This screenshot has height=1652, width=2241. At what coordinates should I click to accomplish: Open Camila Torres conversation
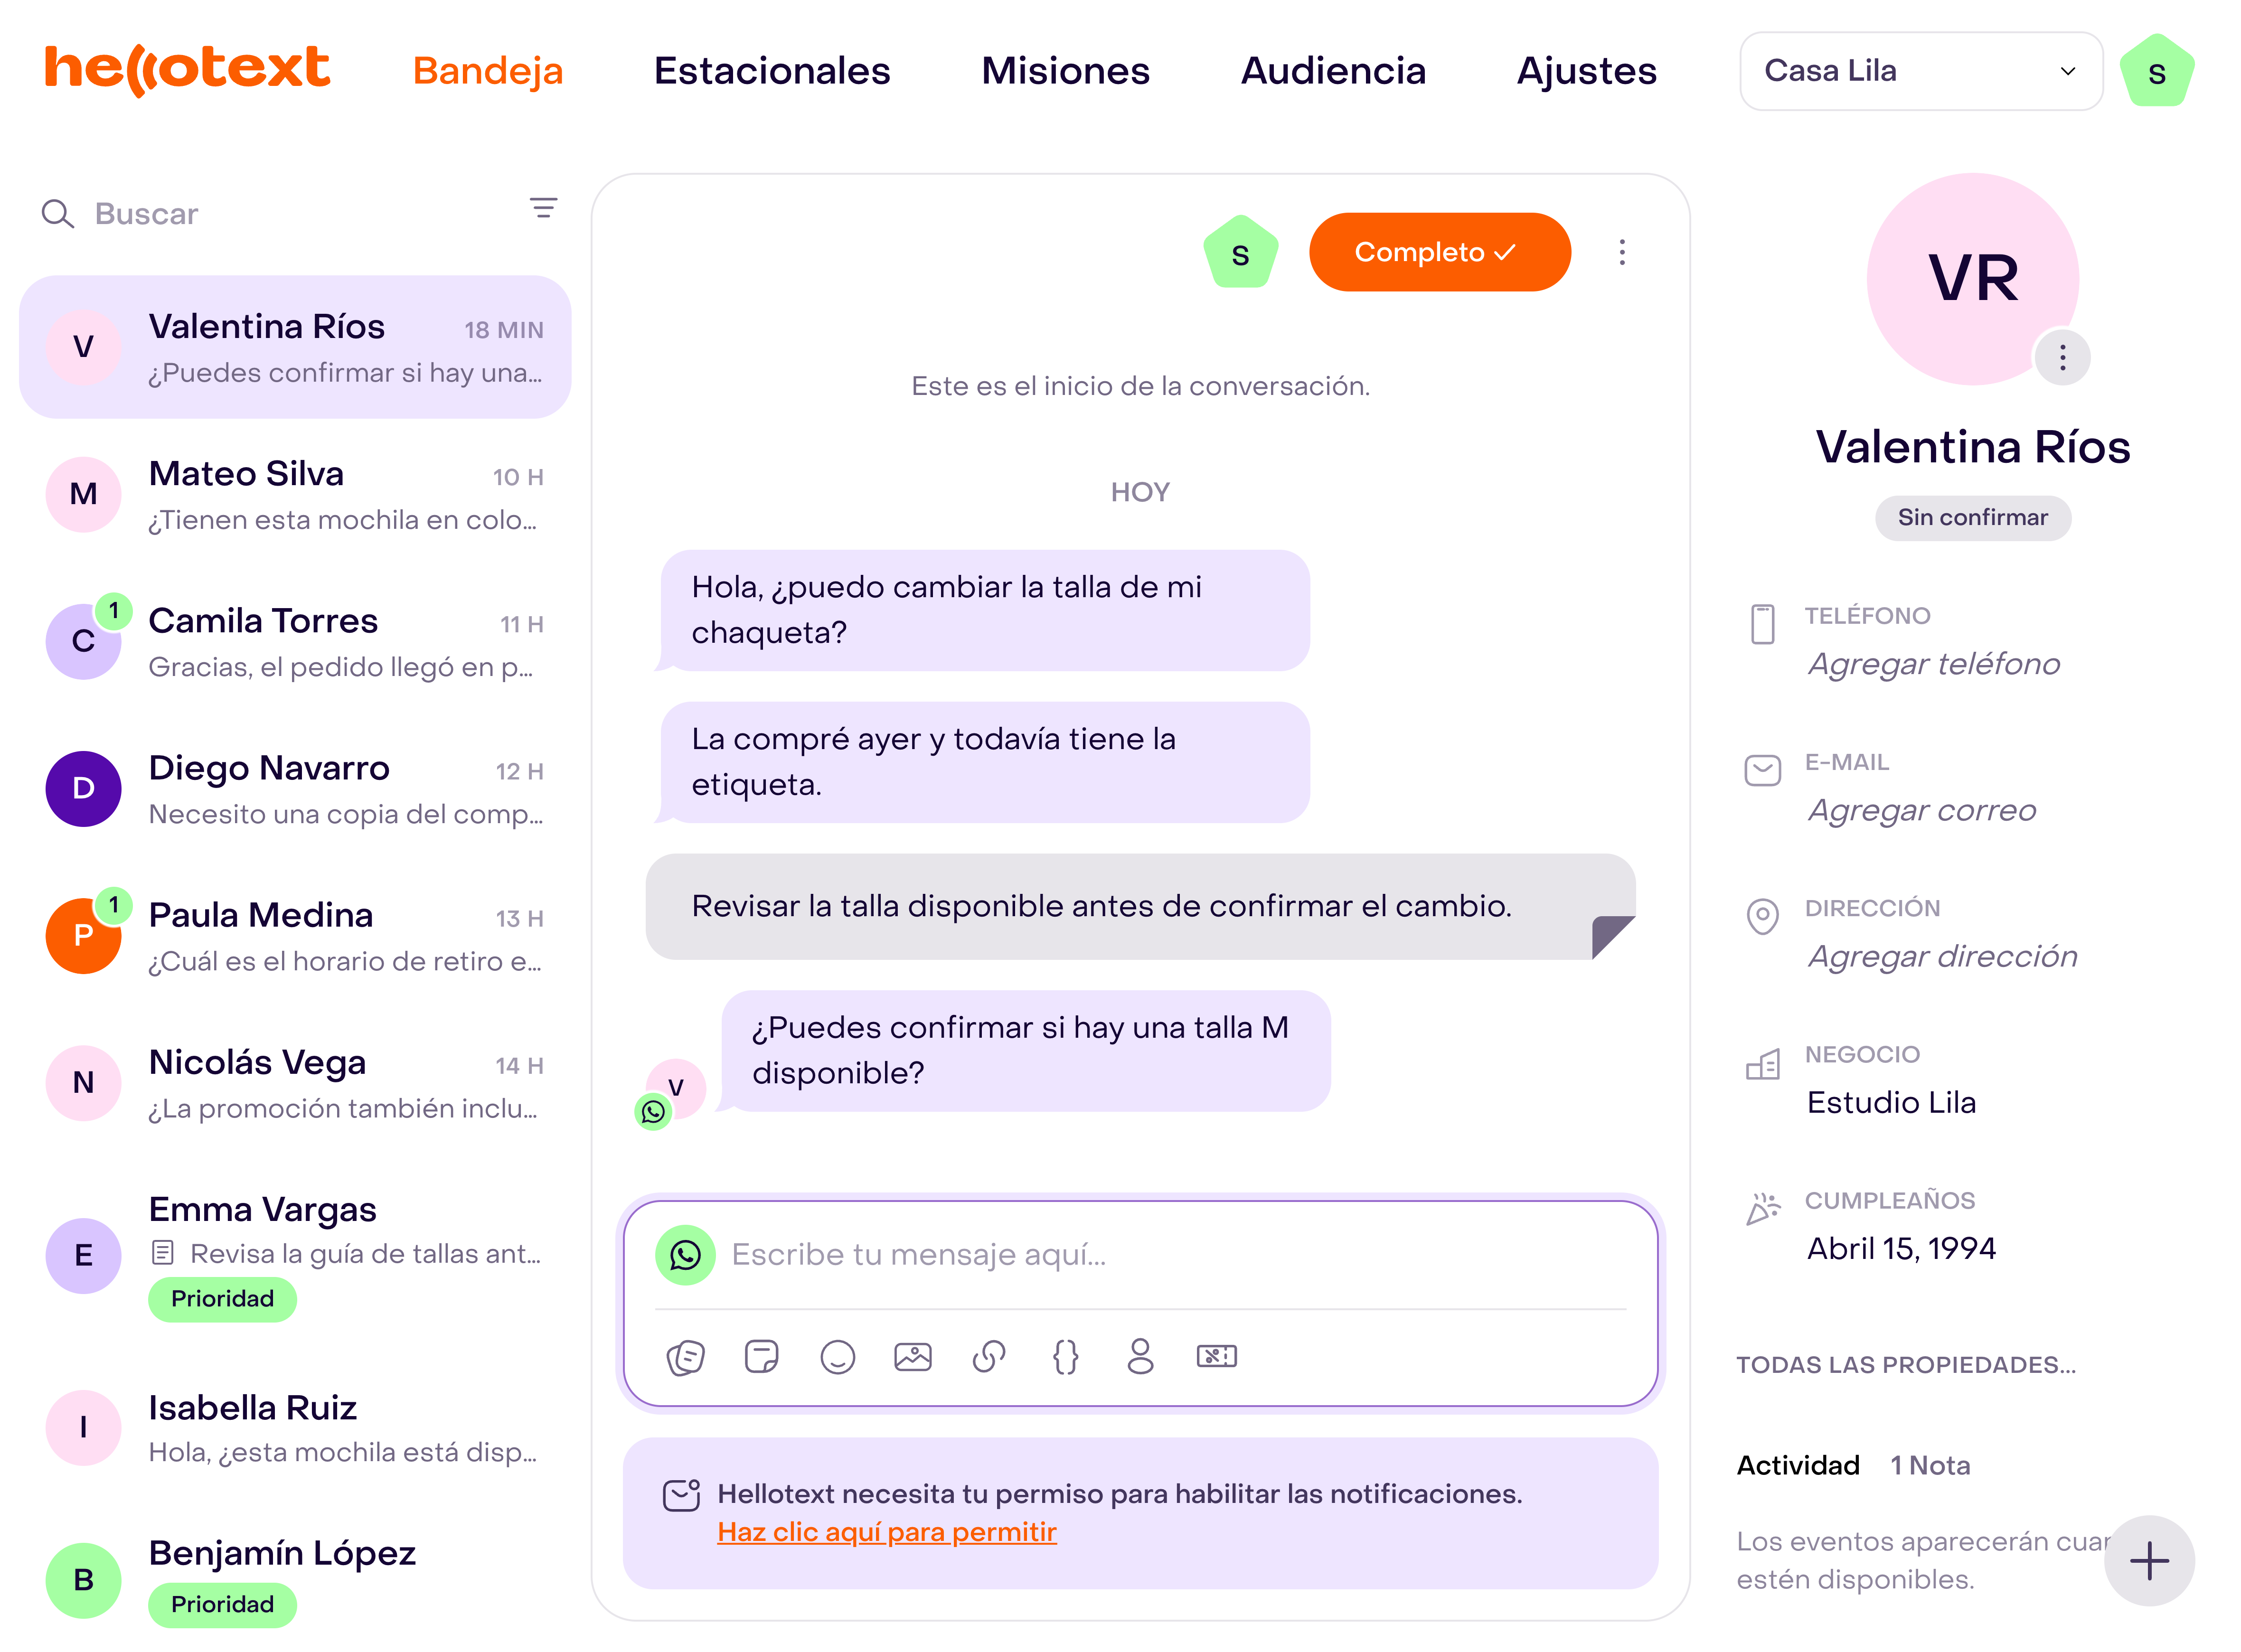pyautogui.click(x=295, y=642)
